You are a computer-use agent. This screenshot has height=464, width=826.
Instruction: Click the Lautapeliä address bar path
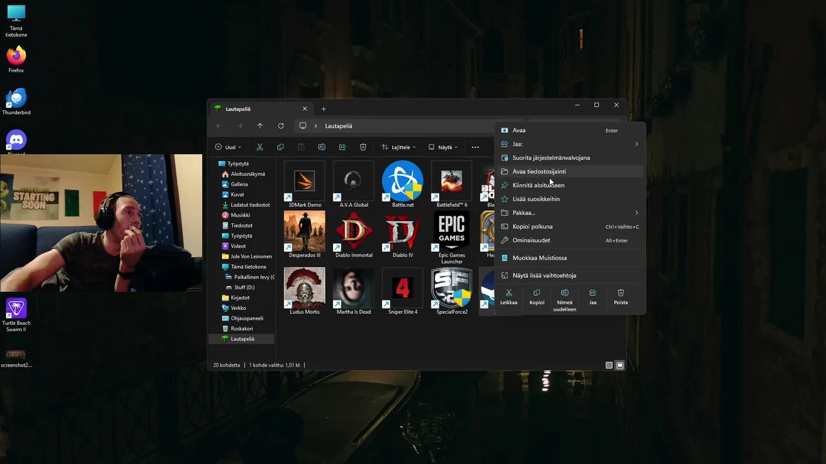click(x=339, y=126)
